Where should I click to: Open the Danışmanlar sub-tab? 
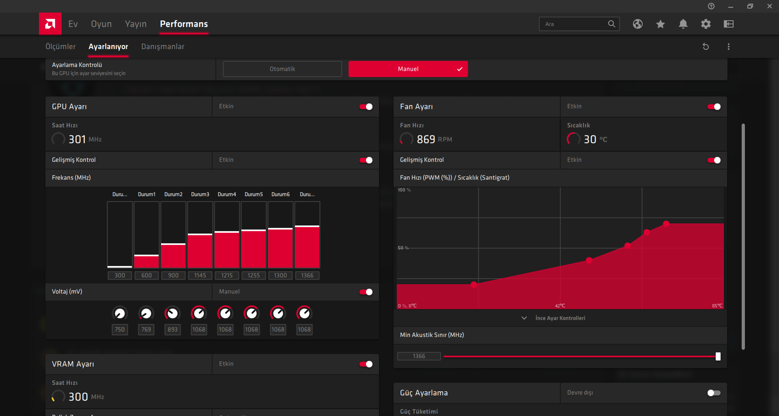[x=163, y=47]
